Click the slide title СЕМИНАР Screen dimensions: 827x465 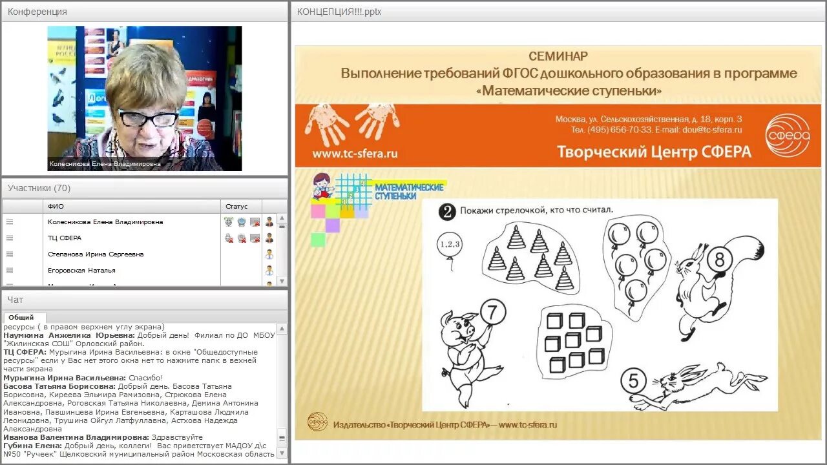coord(558,57)
